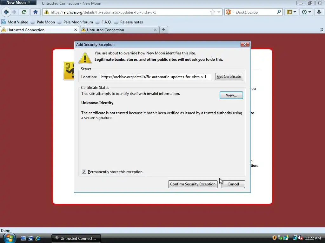This screenshot has height=243, width=325.
Task: Click the Get Certificate button
Action: tap(229, 77)
